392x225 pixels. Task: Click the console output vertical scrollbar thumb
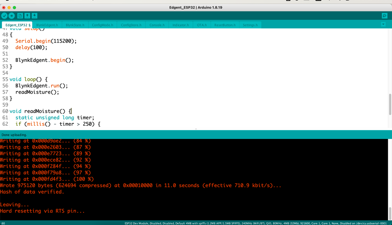(390, 214)
